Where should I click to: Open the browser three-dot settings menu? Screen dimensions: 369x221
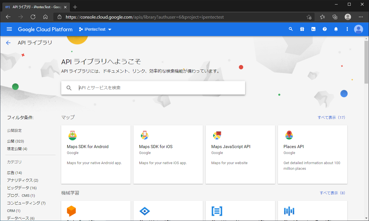361,17
